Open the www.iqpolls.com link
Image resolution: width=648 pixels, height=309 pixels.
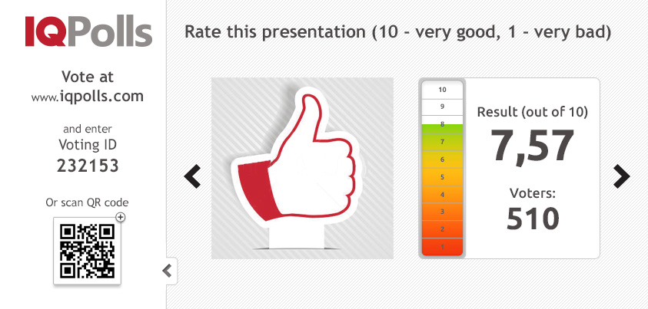pyautogui.click(x=87, y=97)
